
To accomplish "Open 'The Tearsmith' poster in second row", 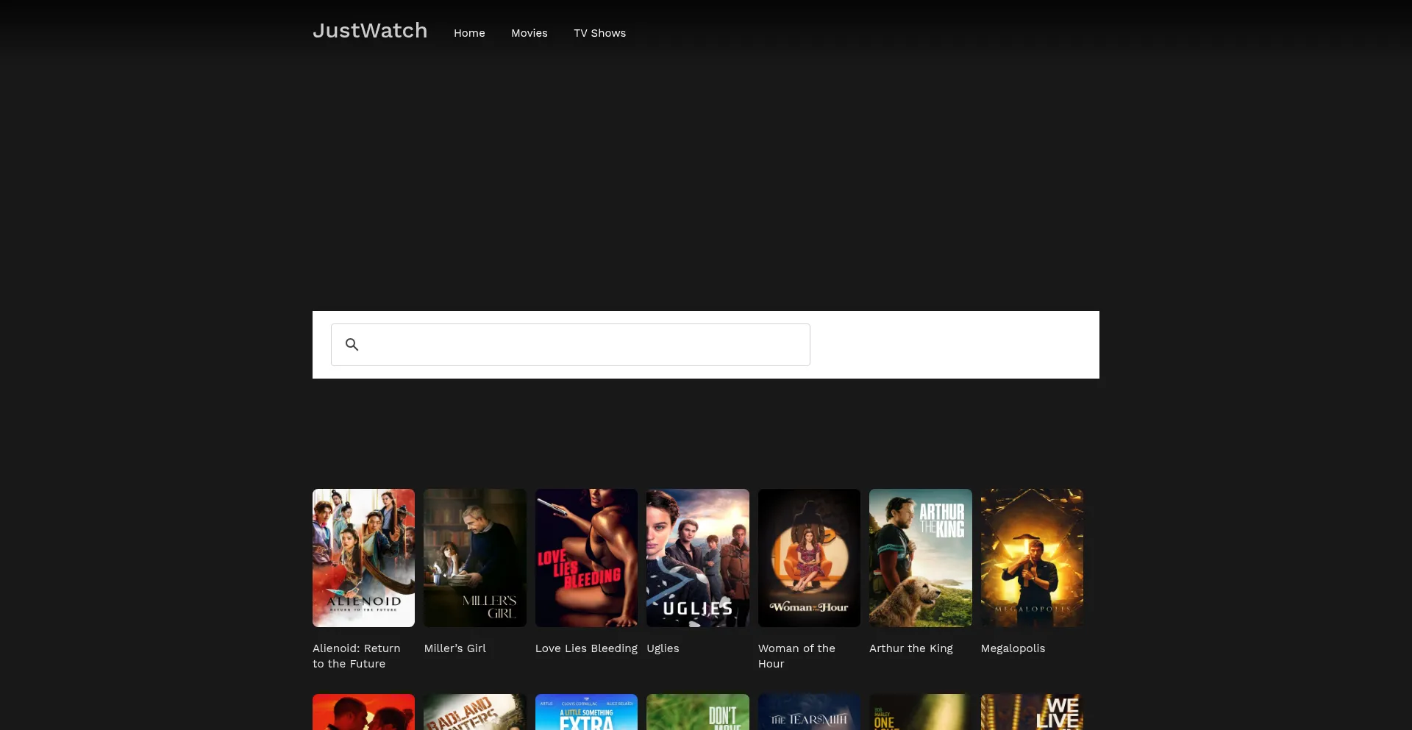I will [809, 712].
